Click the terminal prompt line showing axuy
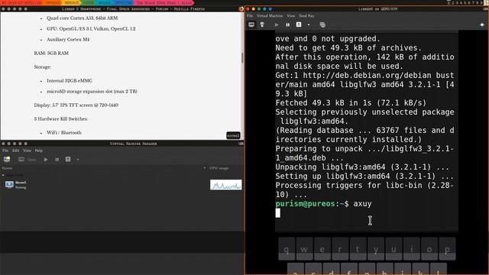 [x=323, y=204]
